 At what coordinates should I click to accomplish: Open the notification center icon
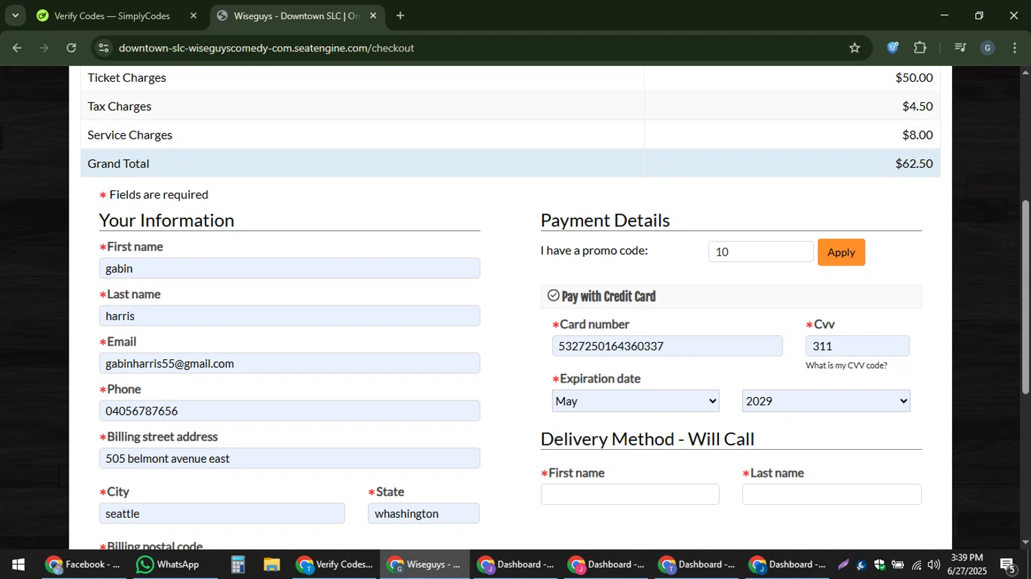(x=1009, y=565)
